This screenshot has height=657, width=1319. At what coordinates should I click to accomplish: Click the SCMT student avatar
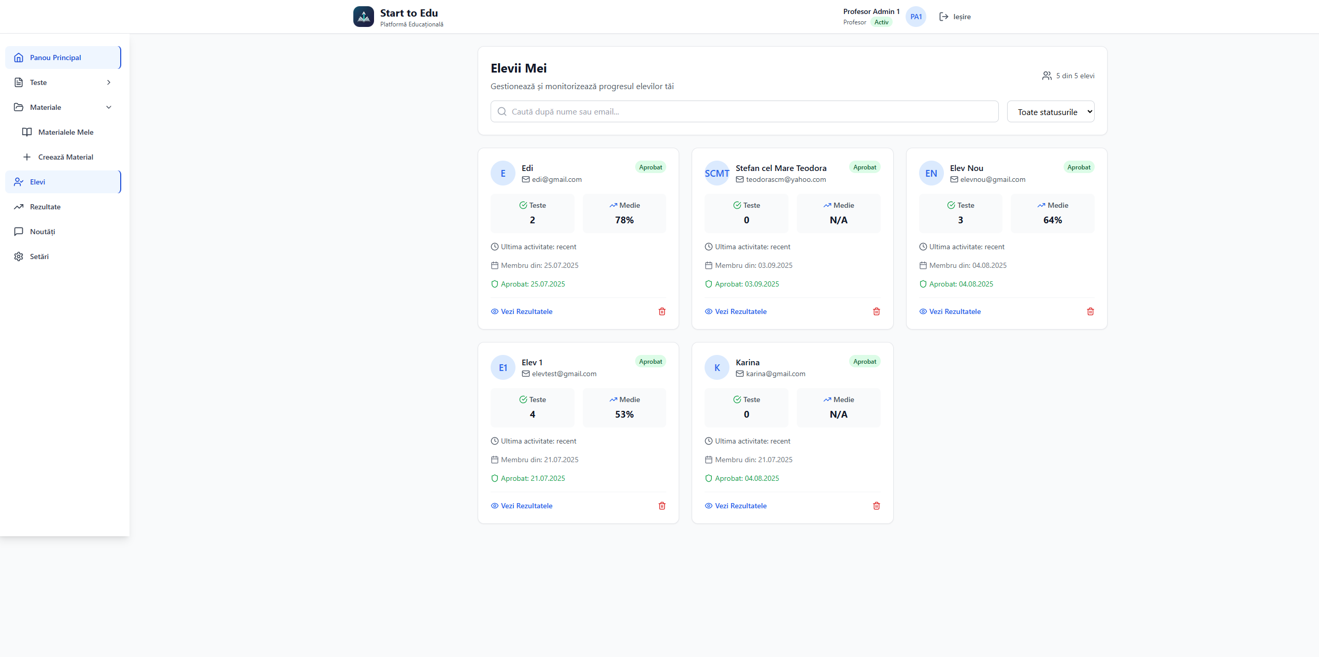coord(716,174)
